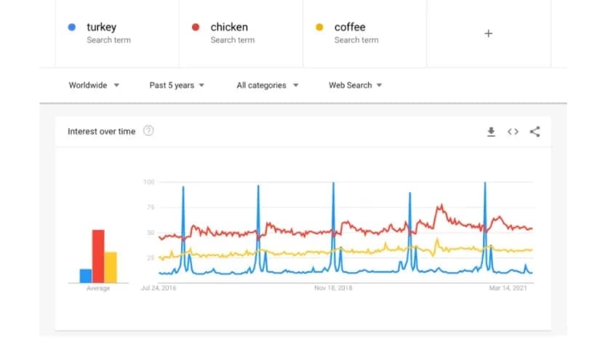Open the Worldwide region dropdown
The width and height of the screenshot is (611, 342).
coord(94,85)
